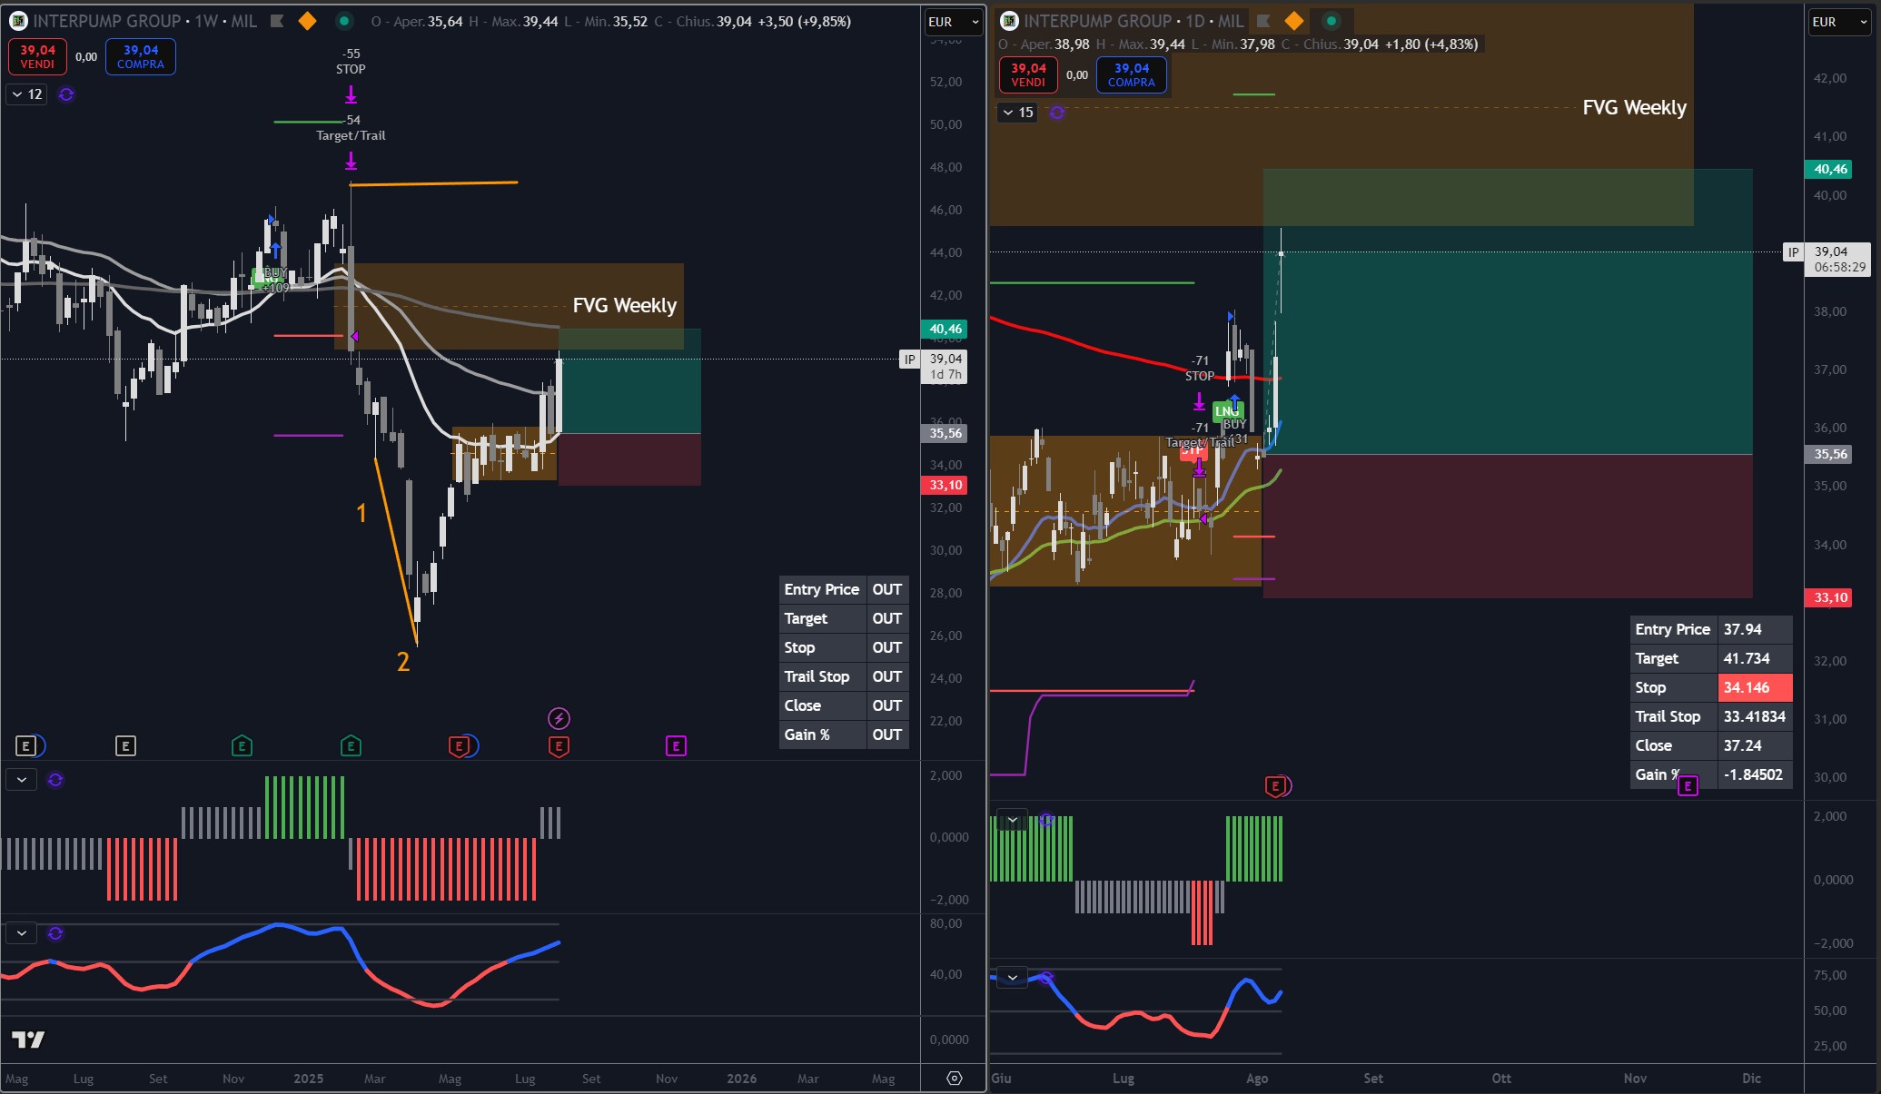
Task: Open the chart settings gear at bottom of price axis
Action: (954, 1078)
